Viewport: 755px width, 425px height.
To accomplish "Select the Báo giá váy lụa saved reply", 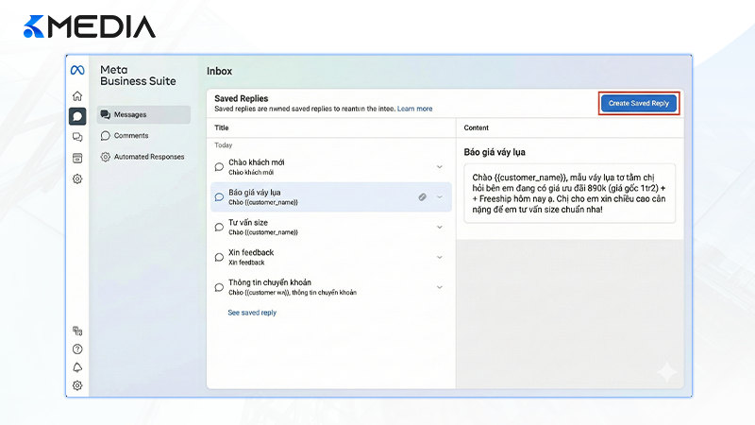I will point(331,196).
